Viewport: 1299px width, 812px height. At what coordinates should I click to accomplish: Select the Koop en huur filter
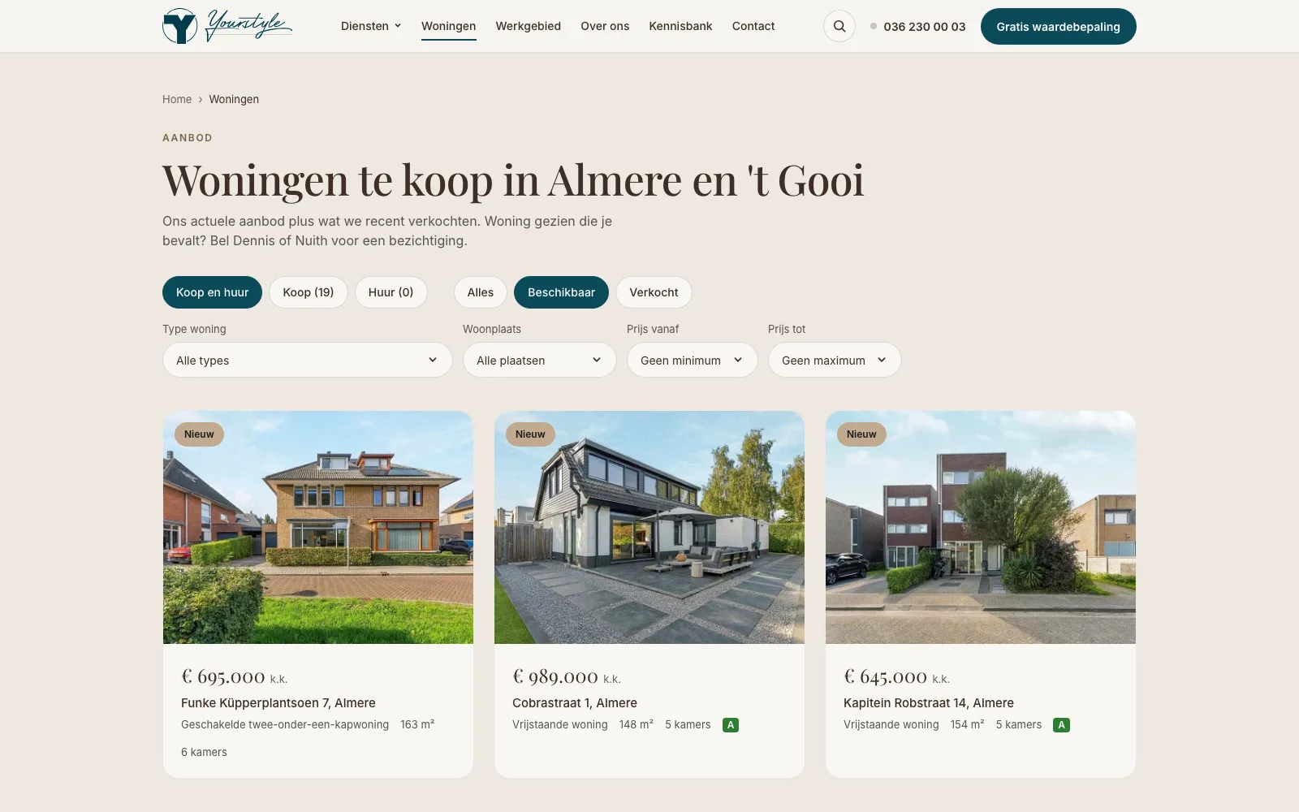click(x=212, y=292)
